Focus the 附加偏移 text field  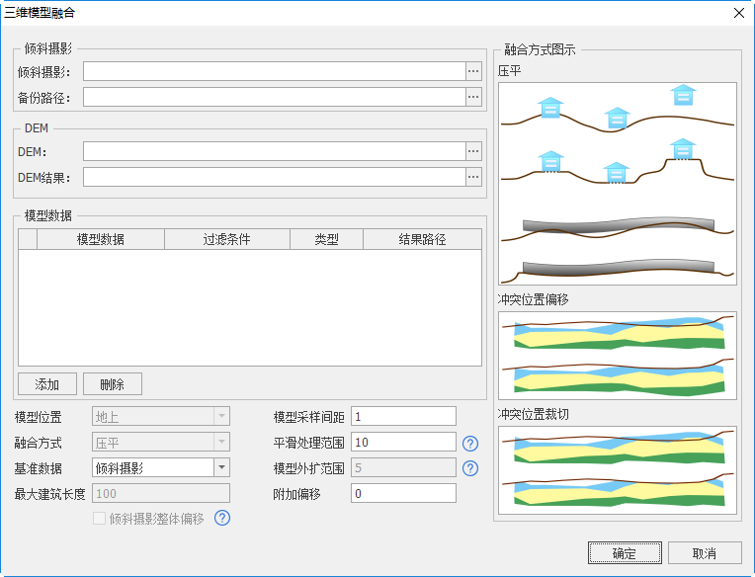[403, 493]
